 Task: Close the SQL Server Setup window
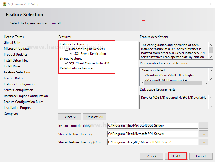click(x=210, y=4)
